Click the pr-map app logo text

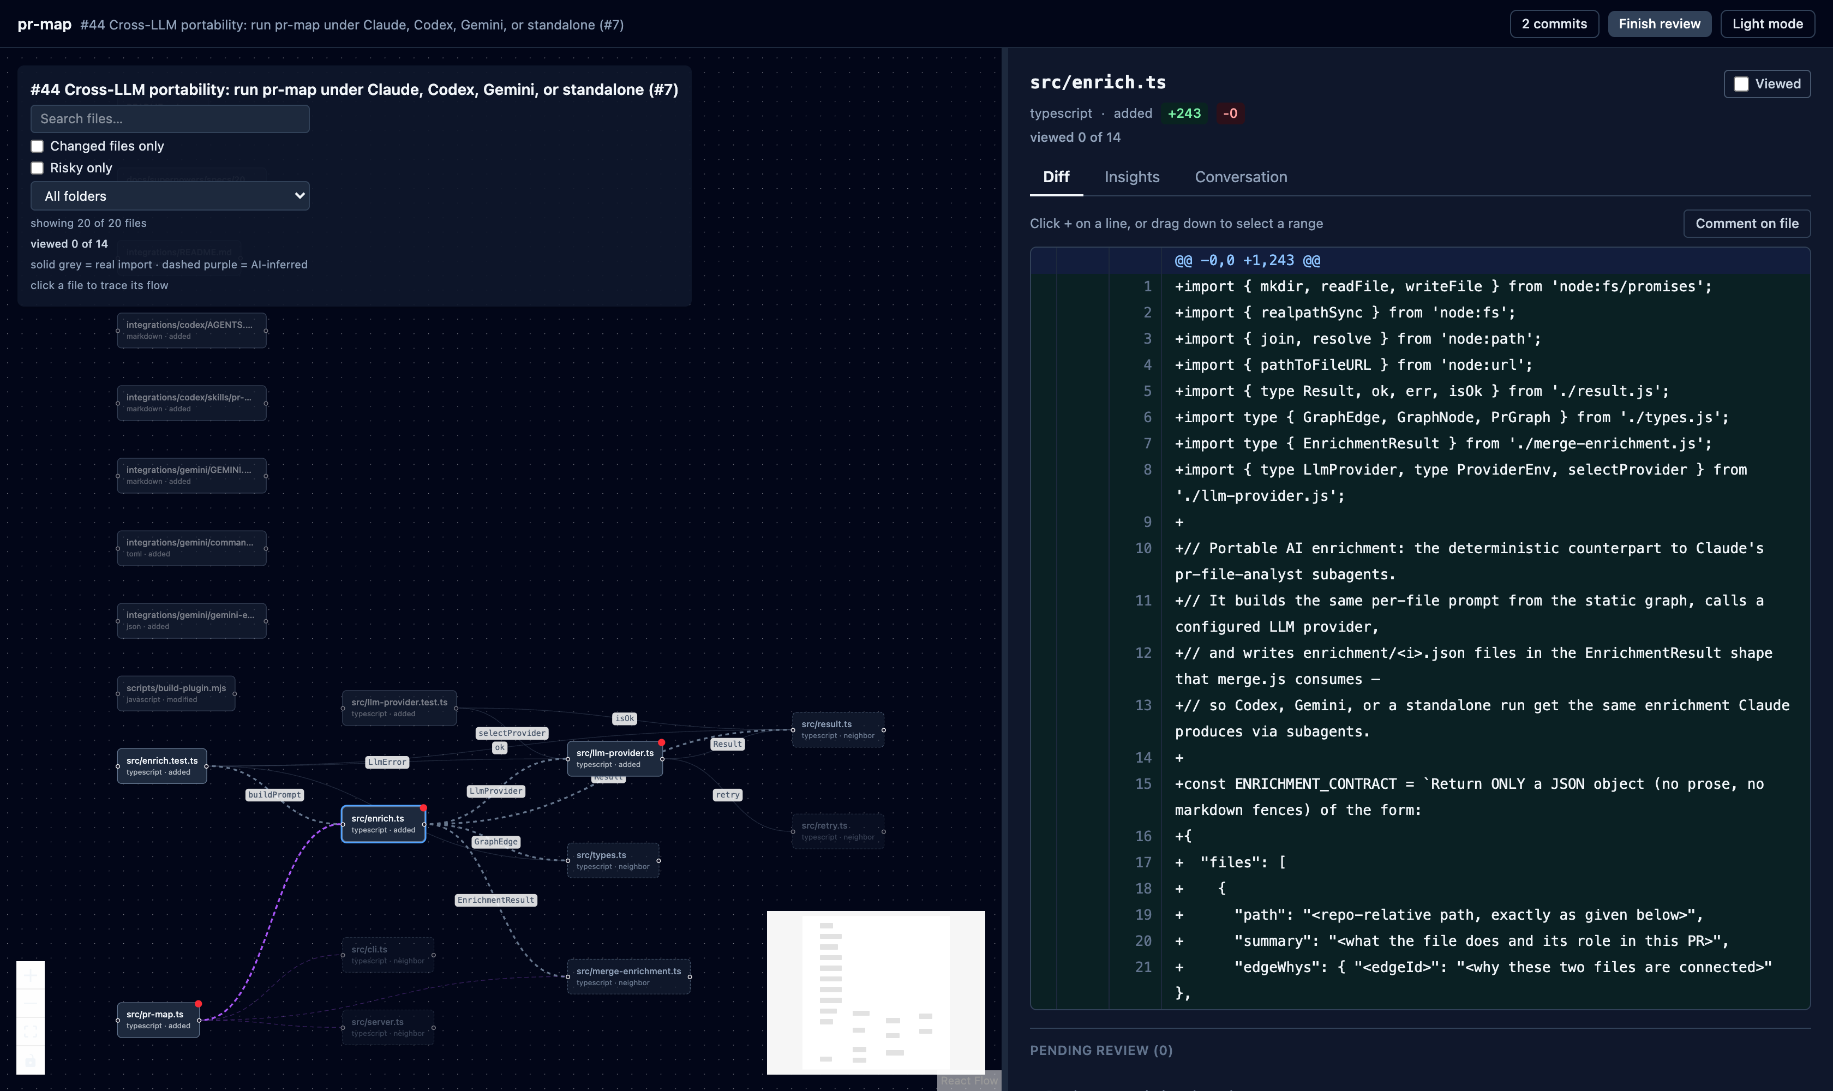point(44,24)
